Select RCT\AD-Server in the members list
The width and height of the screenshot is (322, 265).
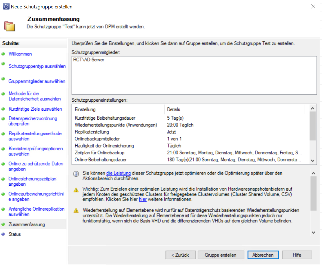point(89,60)
